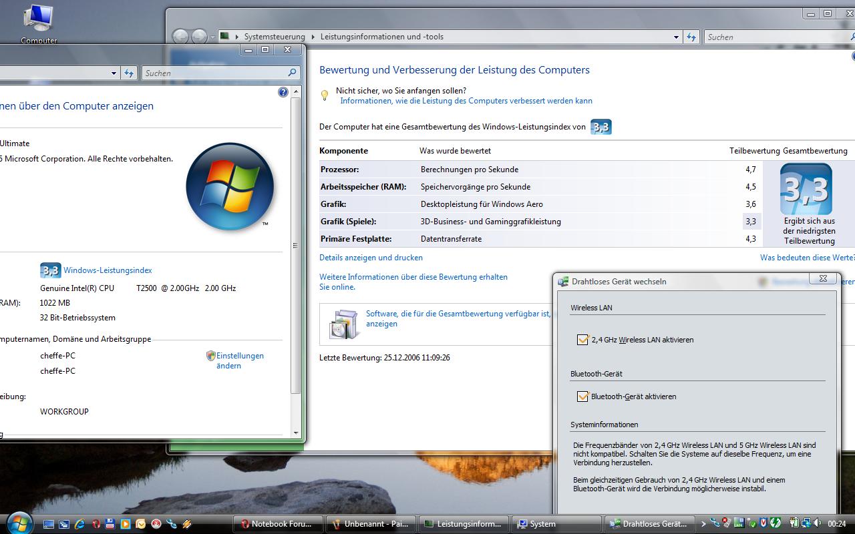This screenshot has width=855, height=534.
Task: Click the Show Desktop quick launch icon
Action: (x=49, y=524)
